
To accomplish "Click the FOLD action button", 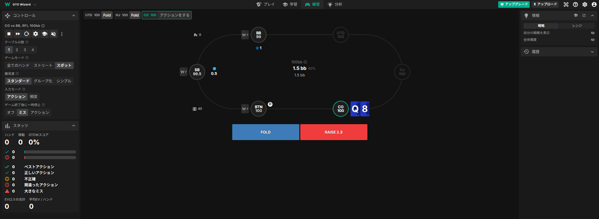I will 266,132.
